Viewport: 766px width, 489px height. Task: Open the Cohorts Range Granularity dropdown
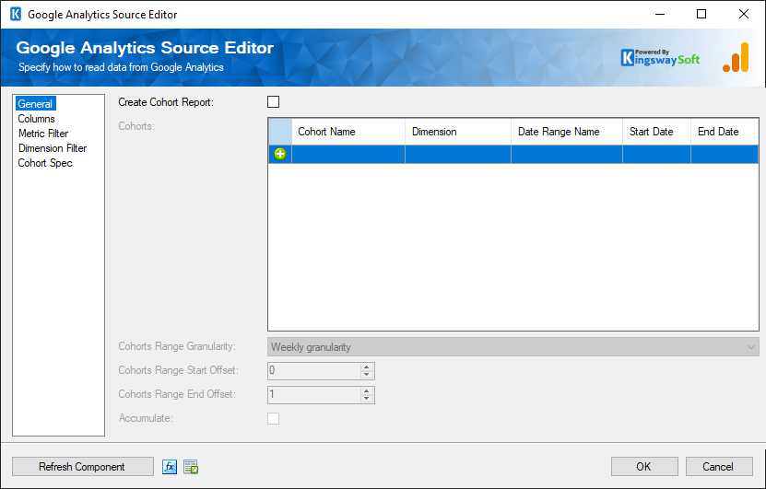pos(513,347)
